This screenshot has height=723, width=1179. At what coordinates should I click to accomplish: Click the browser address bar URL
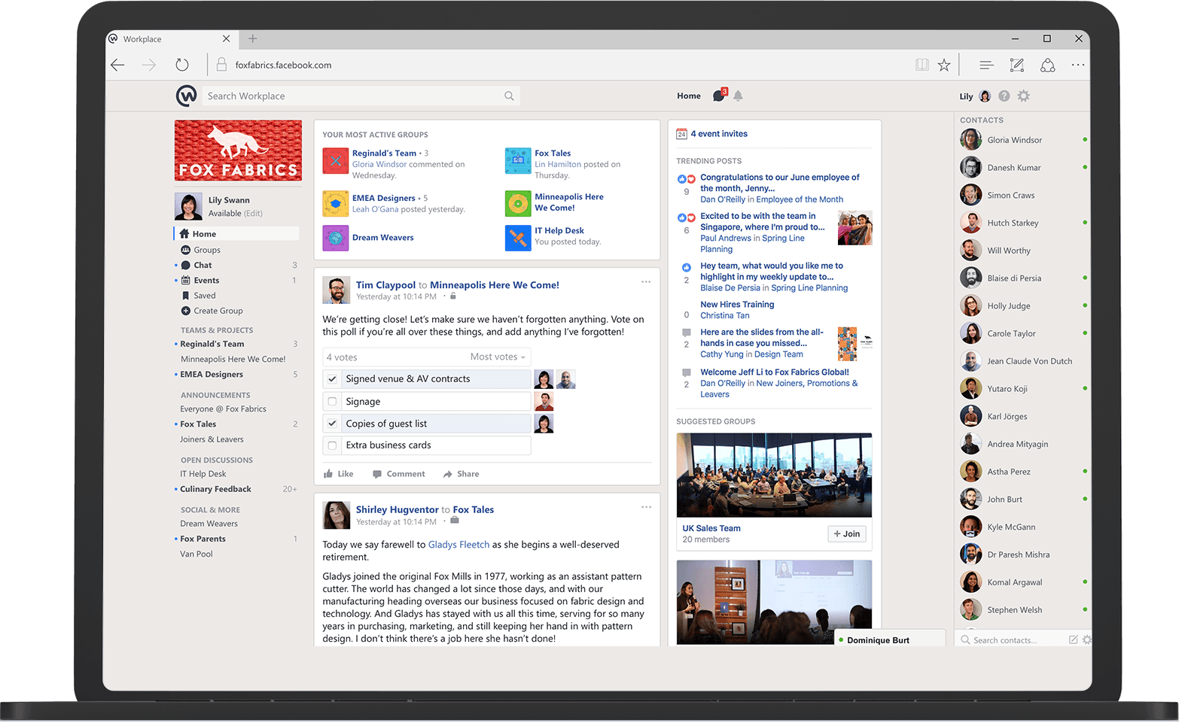(x=283, y=65)
